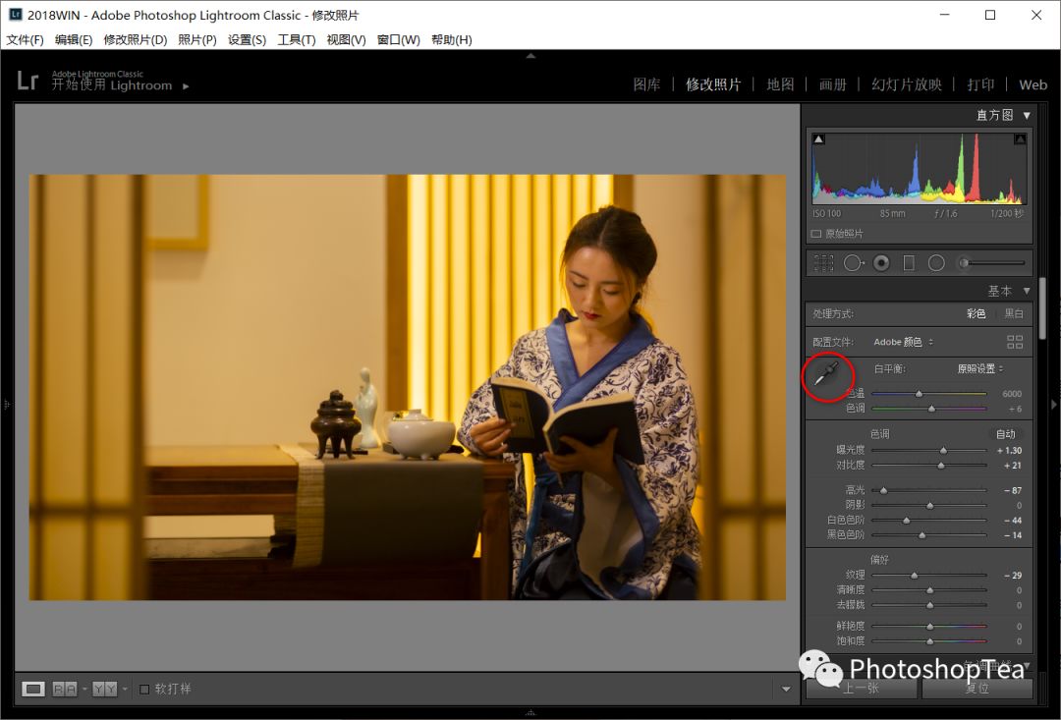Click the 色温 temperature slider

[928, 393]
